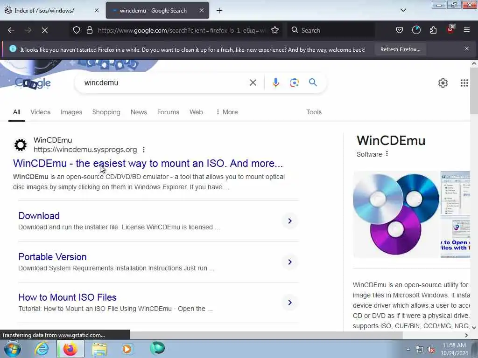This screenshot has height=358, width=478.
Task: Expand the Download sitelink chevron
Action: [x=290, y=221]
